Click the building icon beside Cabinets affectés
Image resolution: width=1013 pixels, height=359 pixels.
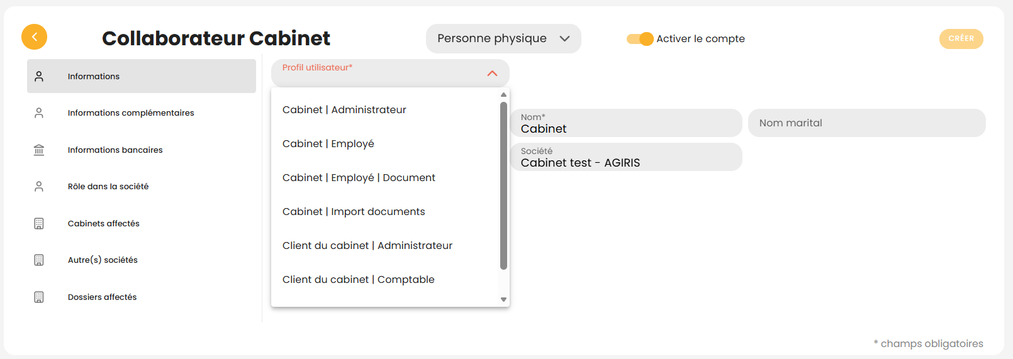[39, 223]
